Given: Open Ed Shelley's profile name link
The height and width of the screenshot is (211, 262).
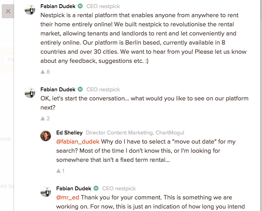Looking at the screenshot, I should click(x=69, y=133).
